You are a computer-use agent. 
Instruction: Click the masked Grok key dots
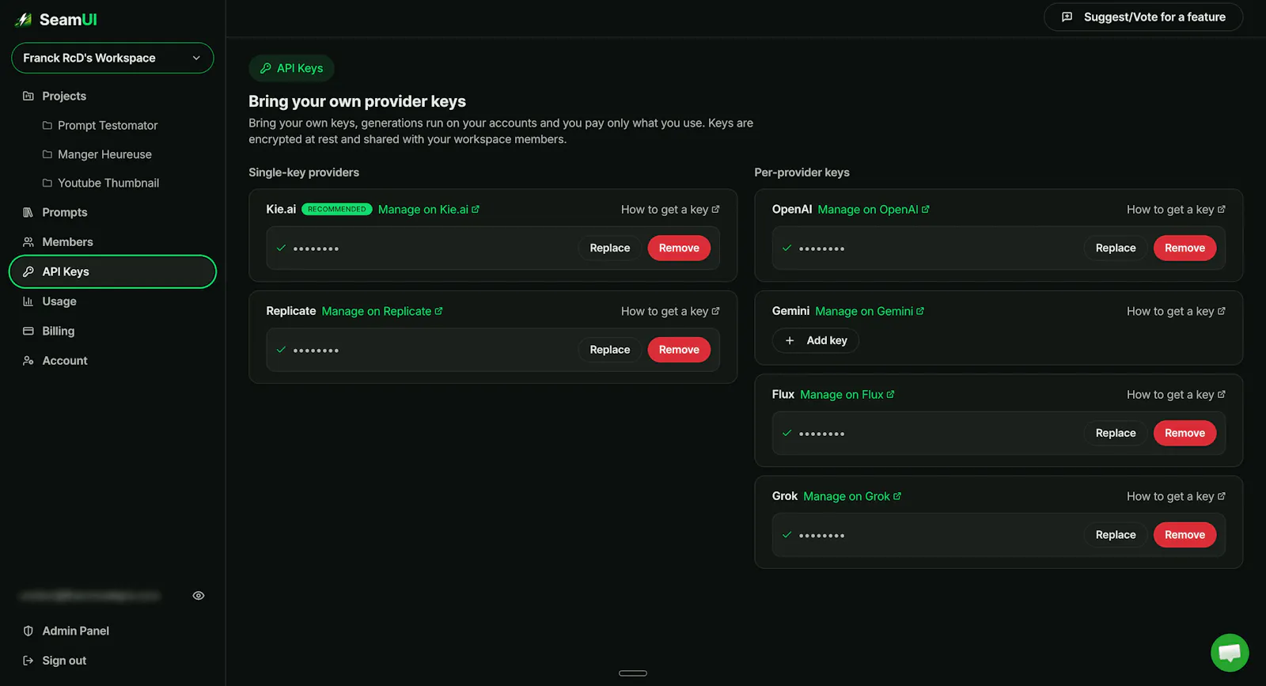coord(821,536)
